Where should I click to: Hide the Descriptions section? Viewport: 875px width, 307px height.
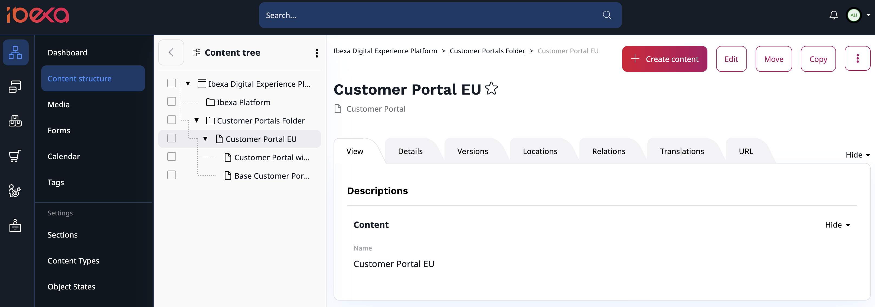coord(856,154)
